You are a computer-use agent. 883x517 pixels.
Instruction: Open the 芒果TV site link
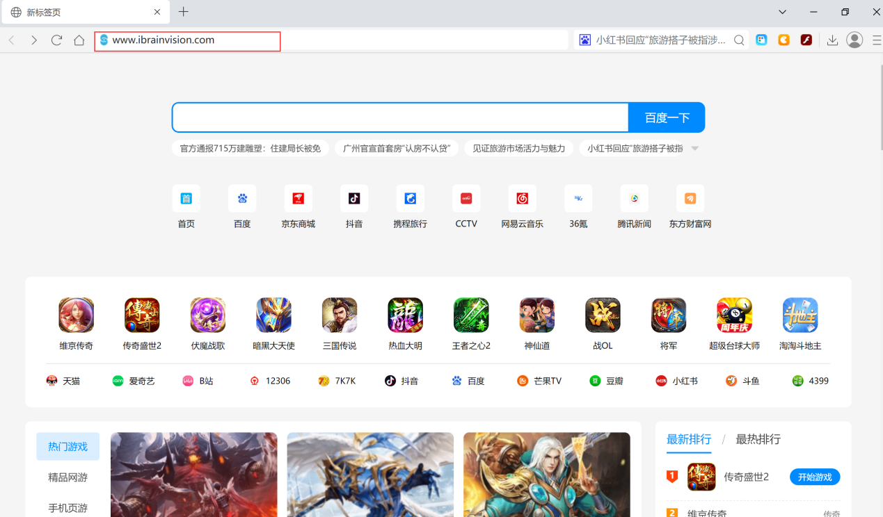point(539,381)
